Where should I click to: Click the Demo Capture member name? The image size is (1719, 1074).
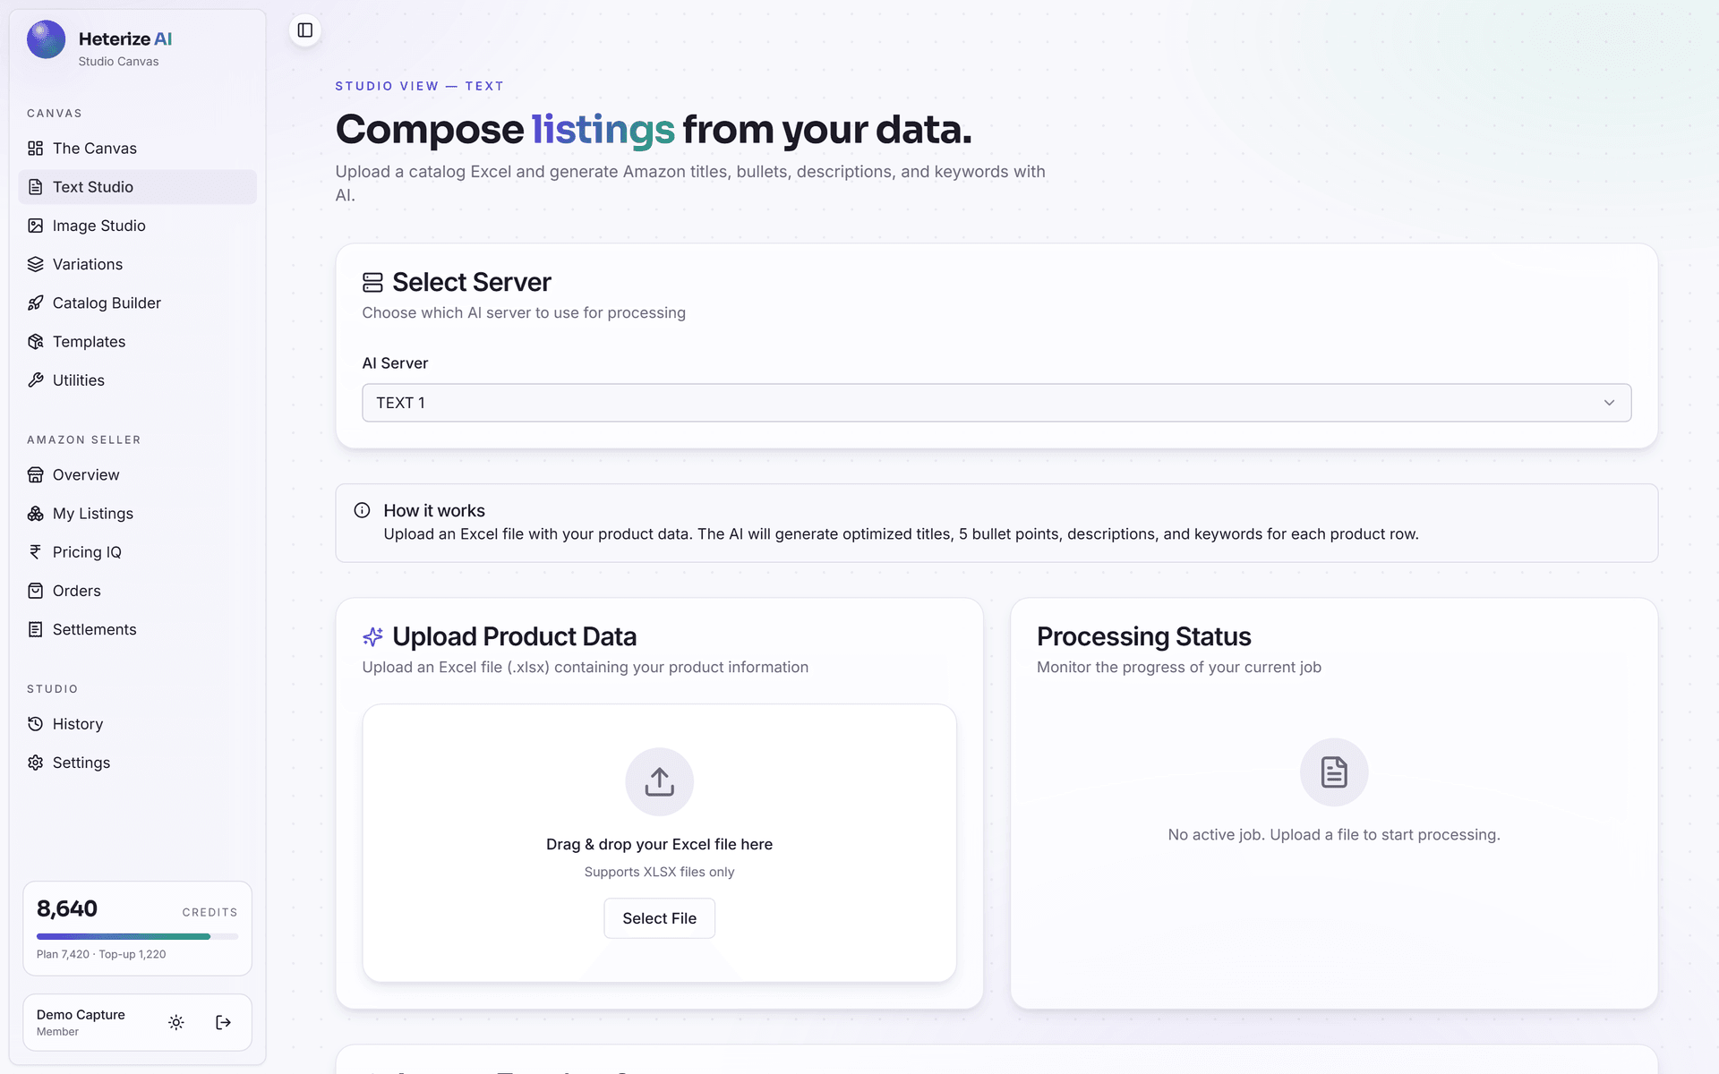click(81, 1014)
